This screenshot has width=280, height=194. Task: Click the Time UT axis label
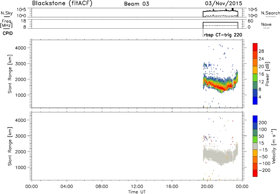(x=137, y=192)
